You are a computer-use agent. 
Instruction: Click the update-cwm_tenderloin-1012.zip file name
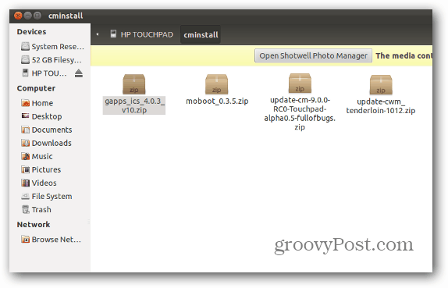click(381, 106)
